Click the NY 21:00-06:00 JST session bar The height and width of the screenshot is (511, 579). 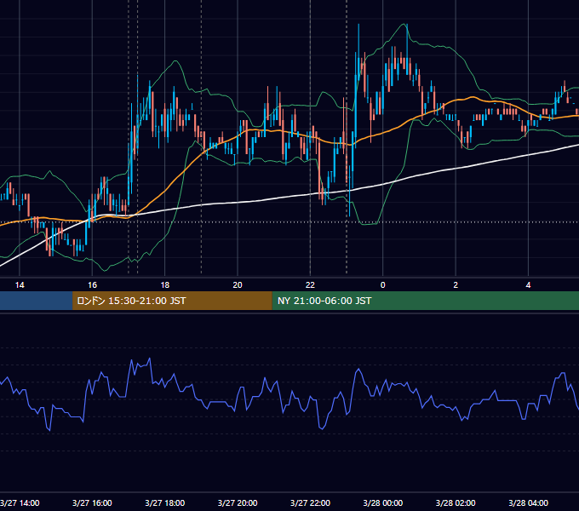pyautogui.click(x=426, y=301)
